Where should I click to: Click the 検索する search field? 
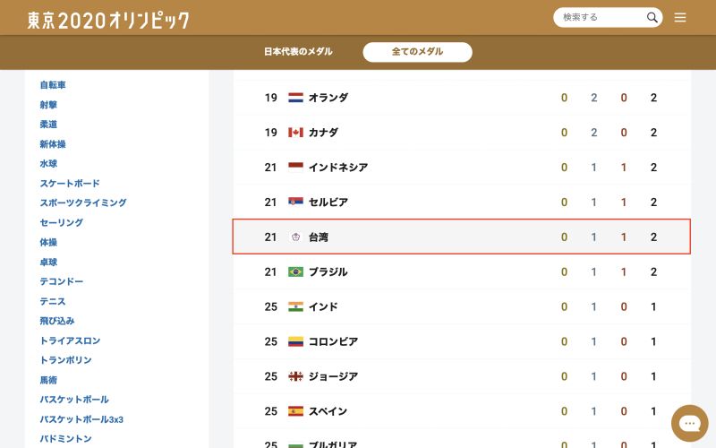(599, 17)
